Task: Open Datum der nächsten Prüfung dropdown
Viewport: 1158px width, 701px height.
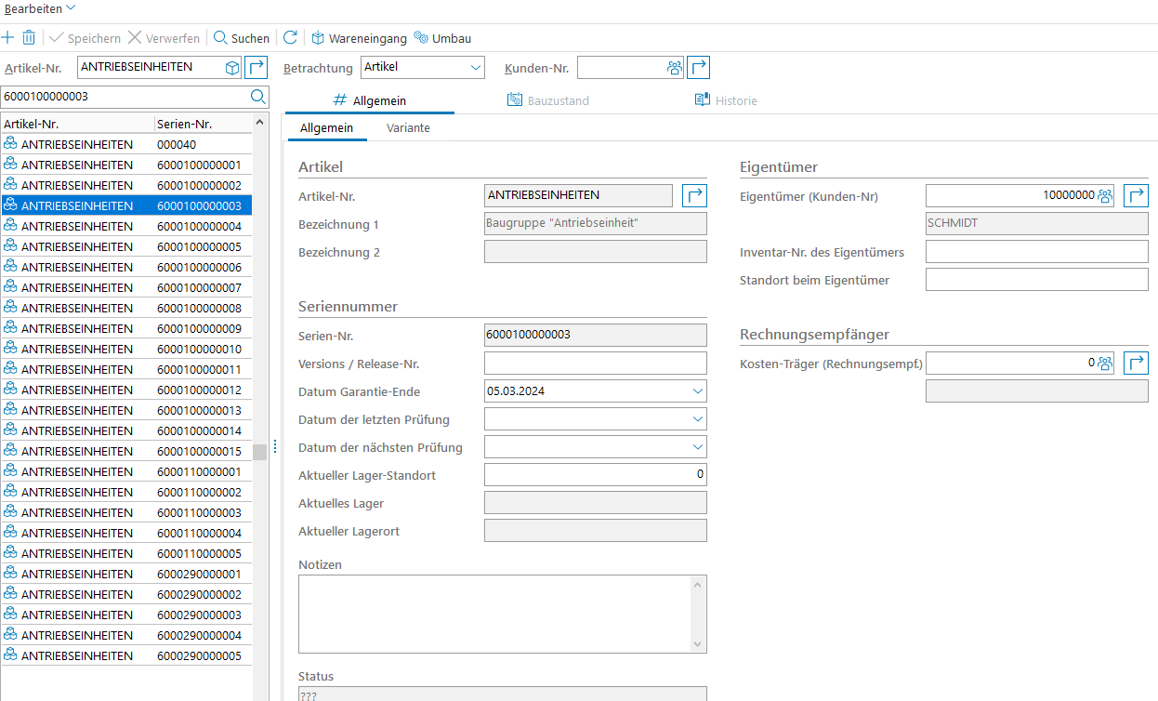Action: [698, 447]
